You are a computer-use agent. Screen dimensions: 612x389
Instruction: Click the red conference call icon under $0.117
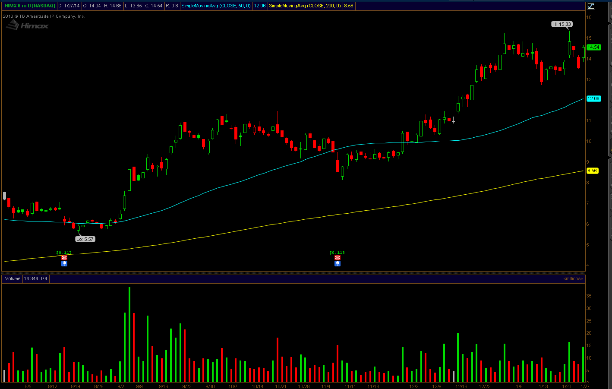click(64, 258)
